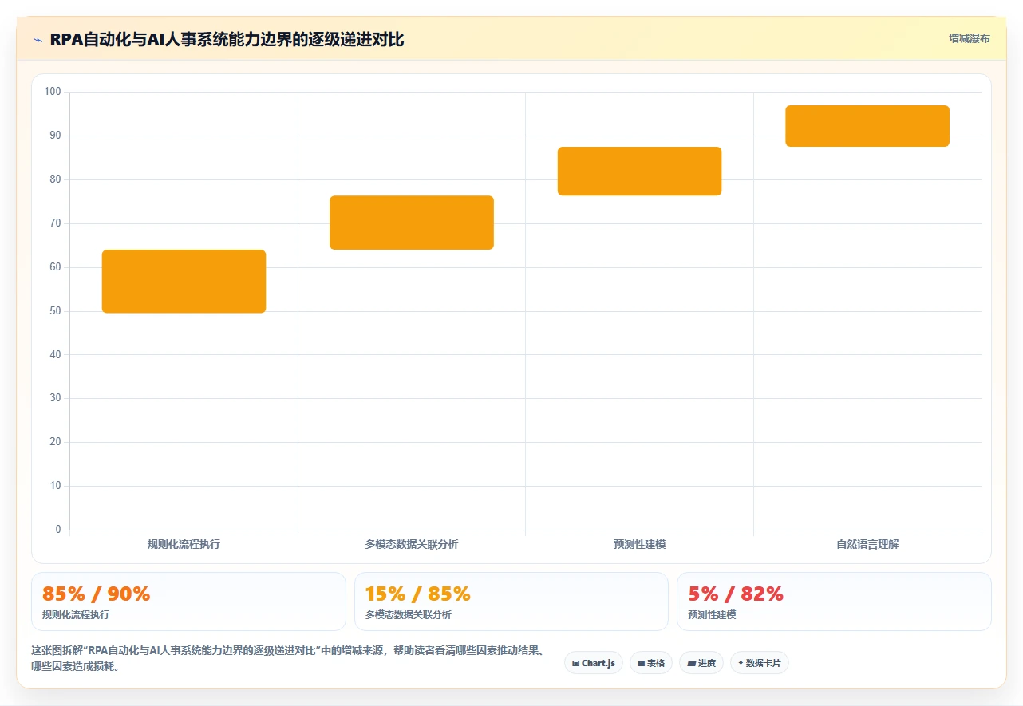This screenshot has width=1023, height=706.
Task: Click the lightning icon beside the title
Action: (38, 39)
